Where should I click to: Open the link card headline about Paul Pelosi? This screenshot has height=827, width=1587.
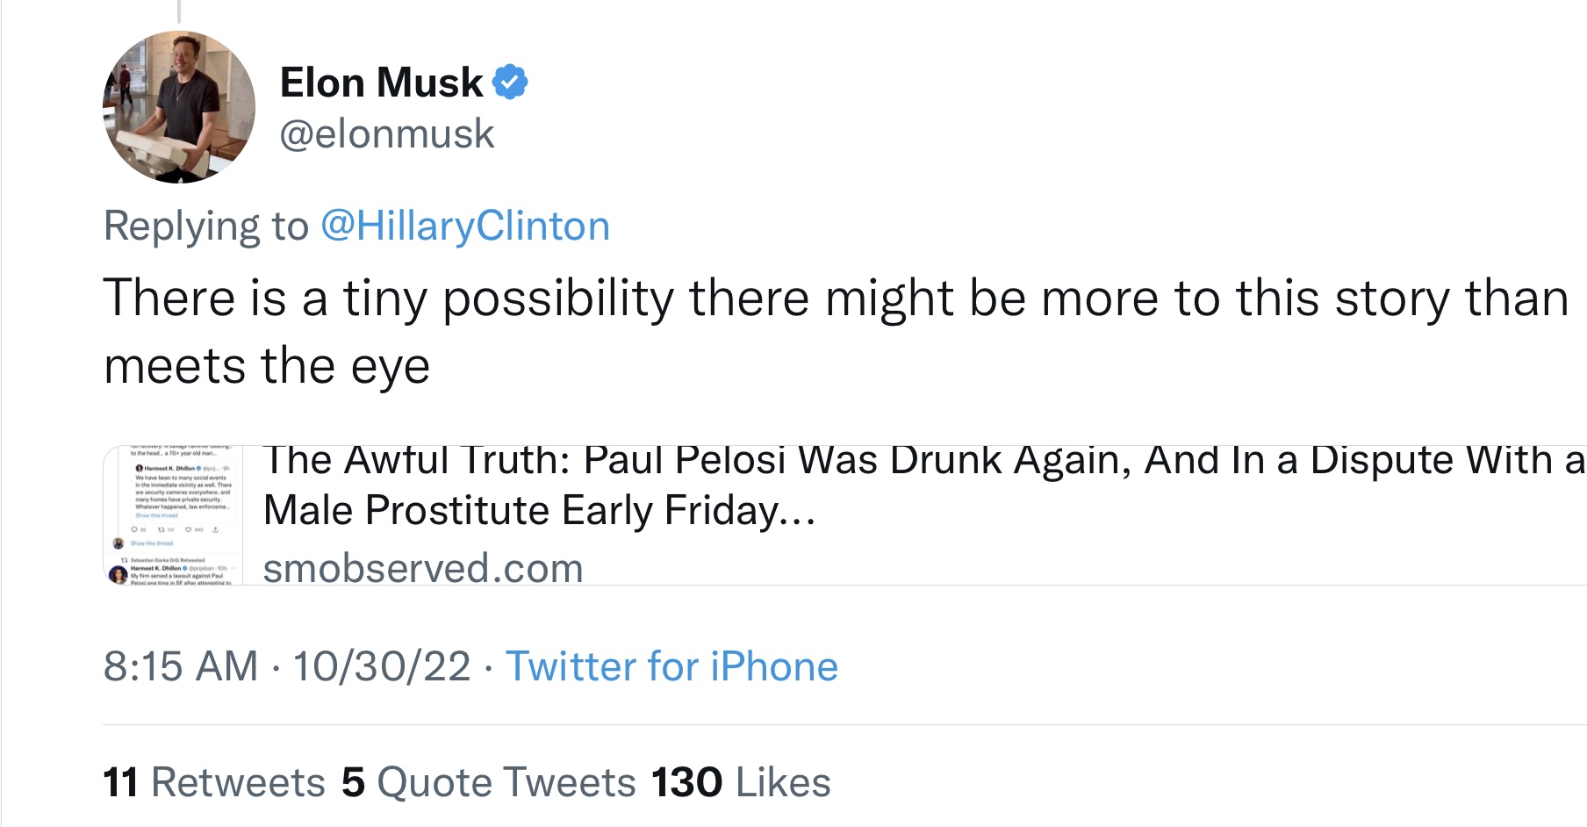(x=924, y=485)
